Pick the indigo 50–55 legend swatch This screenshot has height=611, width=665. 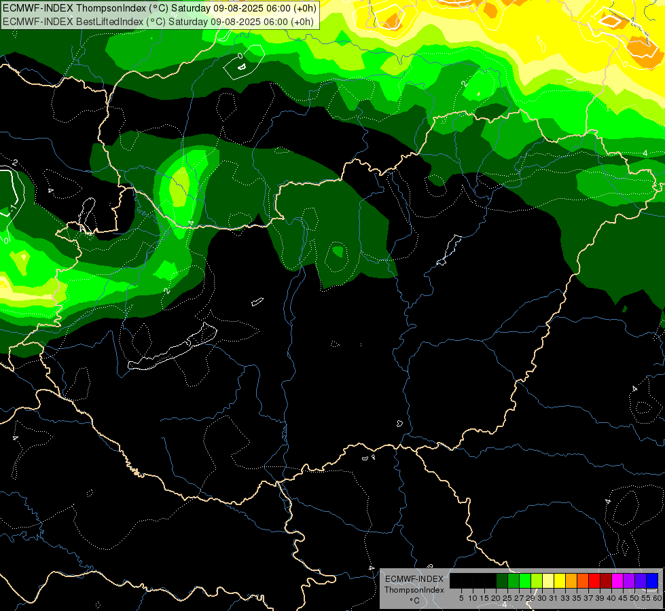pyautogui.click(x=641, y=580)
